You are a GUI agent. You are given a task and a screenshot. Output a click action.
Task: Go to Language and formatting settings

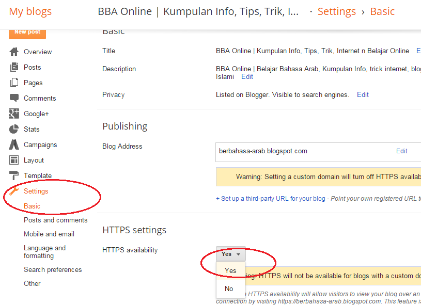(x=44, y=251)
